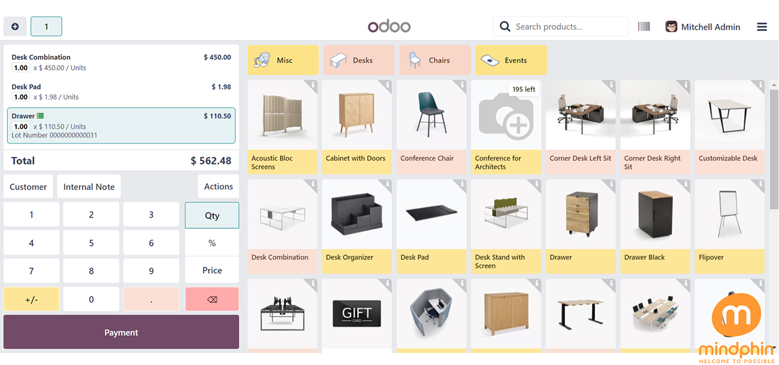Activate the Qty numpad mode
This screenshot has width=779, height=365.
(212, 216)
